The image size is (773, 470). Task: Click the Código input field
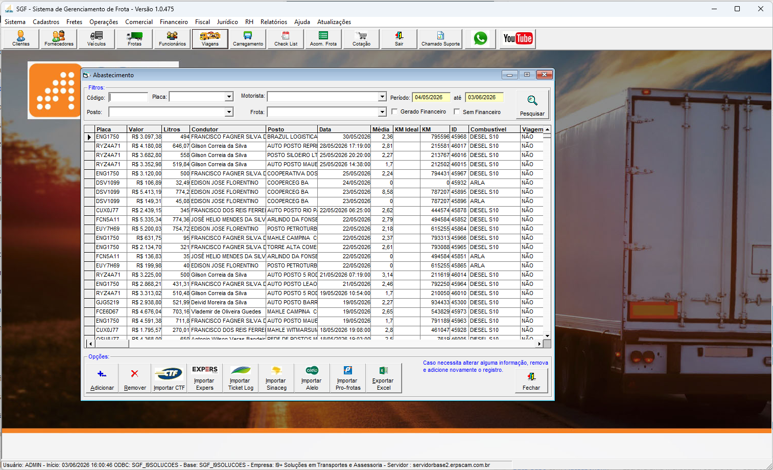tap(128, 97)
